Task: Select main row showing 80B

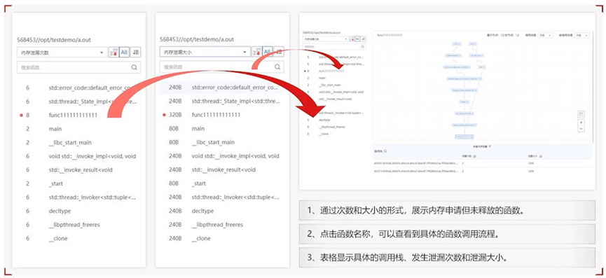Action: [x=222, y=129]
